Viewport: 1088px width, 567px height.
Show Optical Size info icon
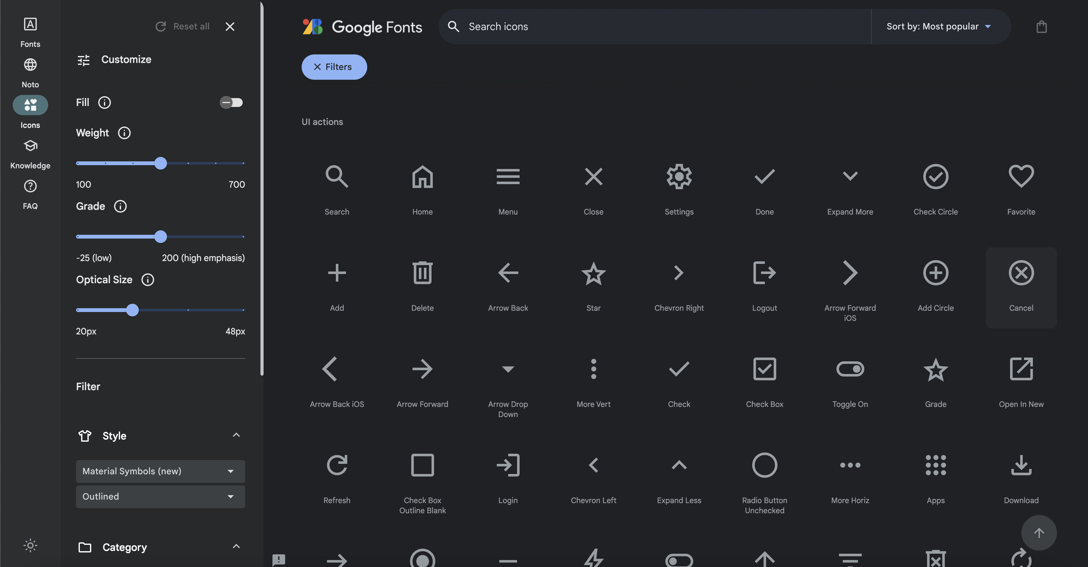click(x=147, y=280)
